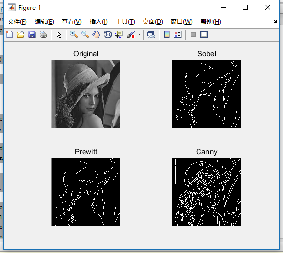The width and height of the screenshot is (283, 253).
Task: Click the 'Figure 1' window title
Action: tap(29, 8)
